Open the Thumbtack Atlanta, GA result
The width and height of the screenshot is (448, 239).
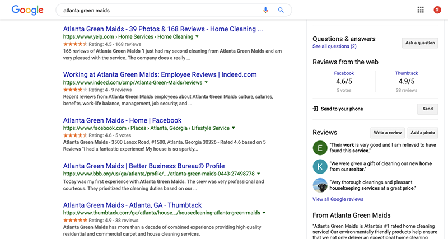click(132, 205)
